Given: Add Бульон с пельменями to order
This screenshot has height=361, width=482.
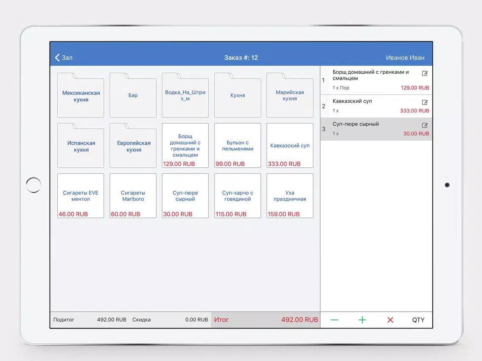Looking at the screenshot, I should 238,145.
